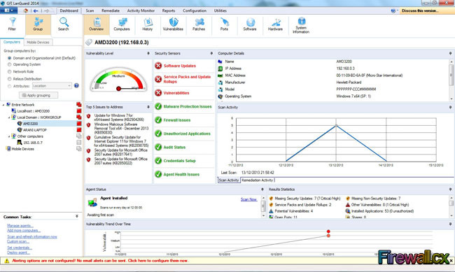Screen dimensions: 455x272
Task: Collapse the Entire Network tree node
Action: (x=3, y=105)
